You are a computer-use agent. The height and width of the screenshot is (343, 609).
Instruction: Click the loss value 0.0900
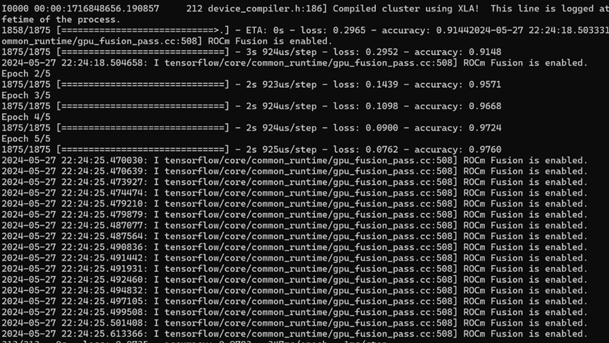click(382, 128)
